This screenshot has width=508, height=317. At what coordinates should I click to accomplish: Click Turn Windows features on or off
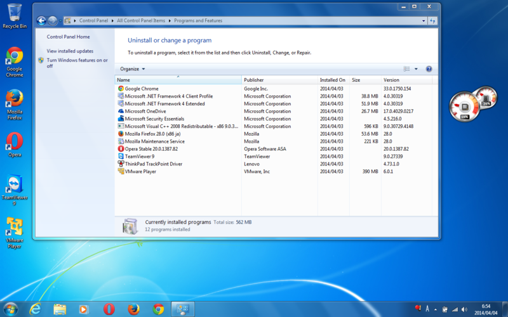tap(77, 63)
